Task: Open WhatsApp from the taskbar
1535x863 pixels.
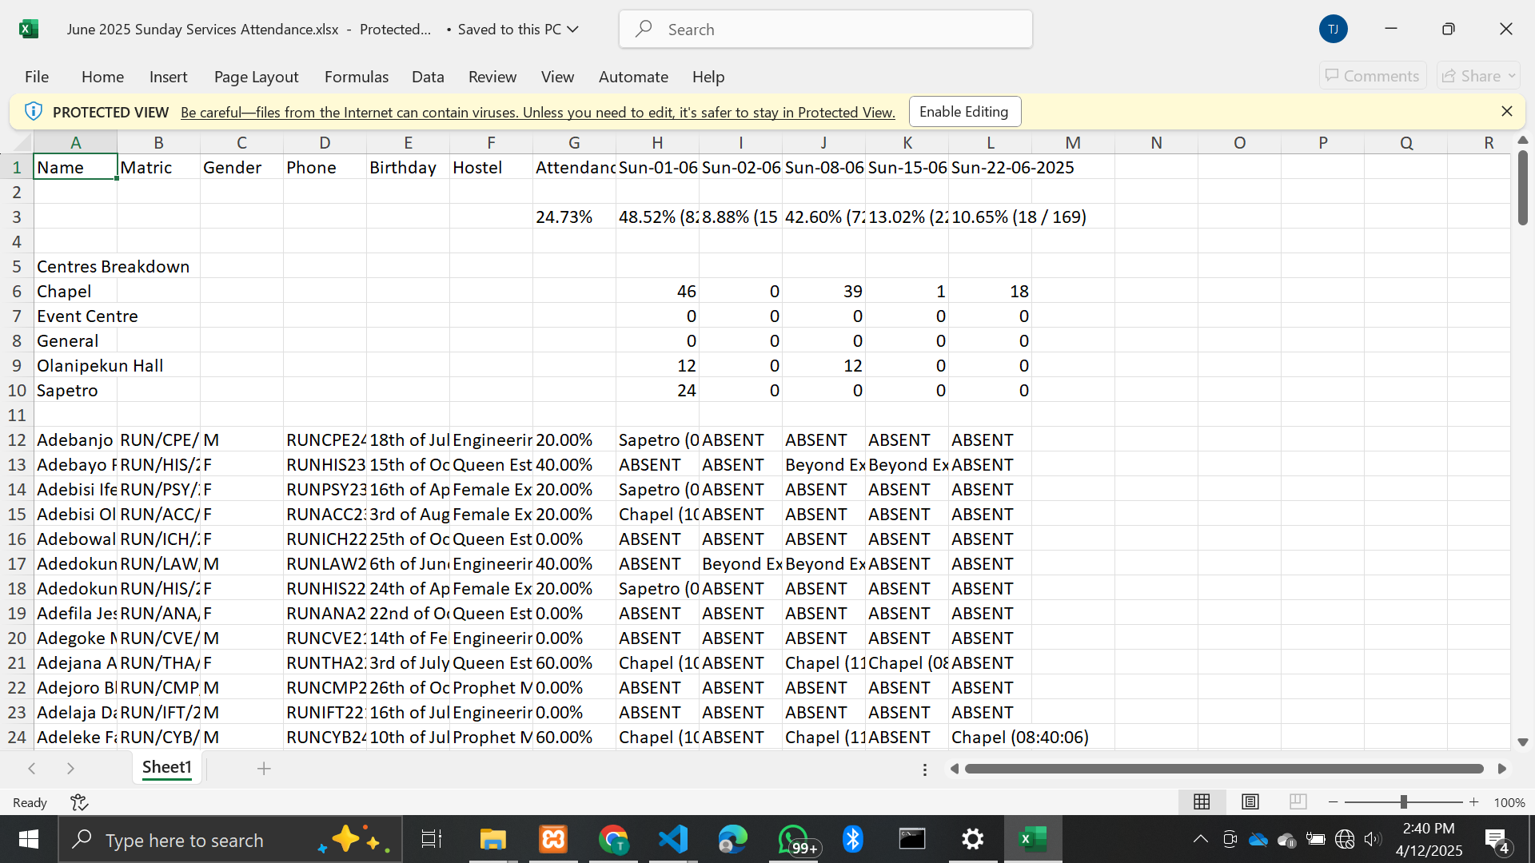Action: pos(796,839)
